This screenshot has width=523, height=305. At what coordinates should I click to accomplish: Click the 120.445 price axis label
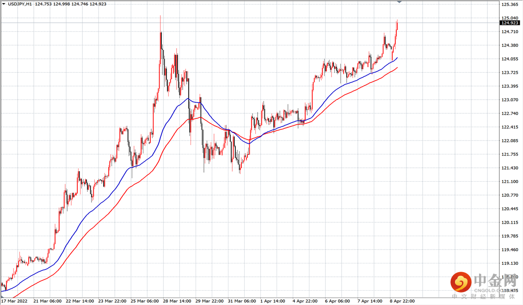click(x=510, y=209)
